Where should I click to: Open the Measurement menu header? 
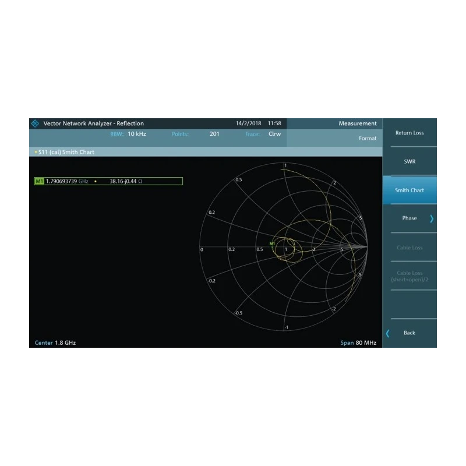[358, 123]
